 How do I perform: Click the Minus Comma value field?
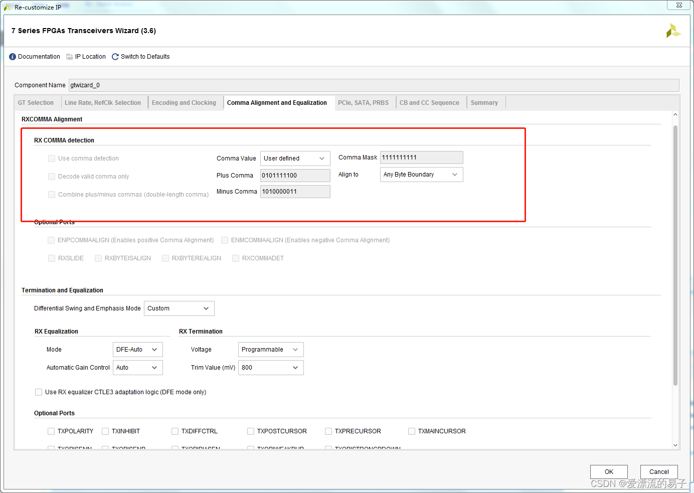[x=295, y=192]
